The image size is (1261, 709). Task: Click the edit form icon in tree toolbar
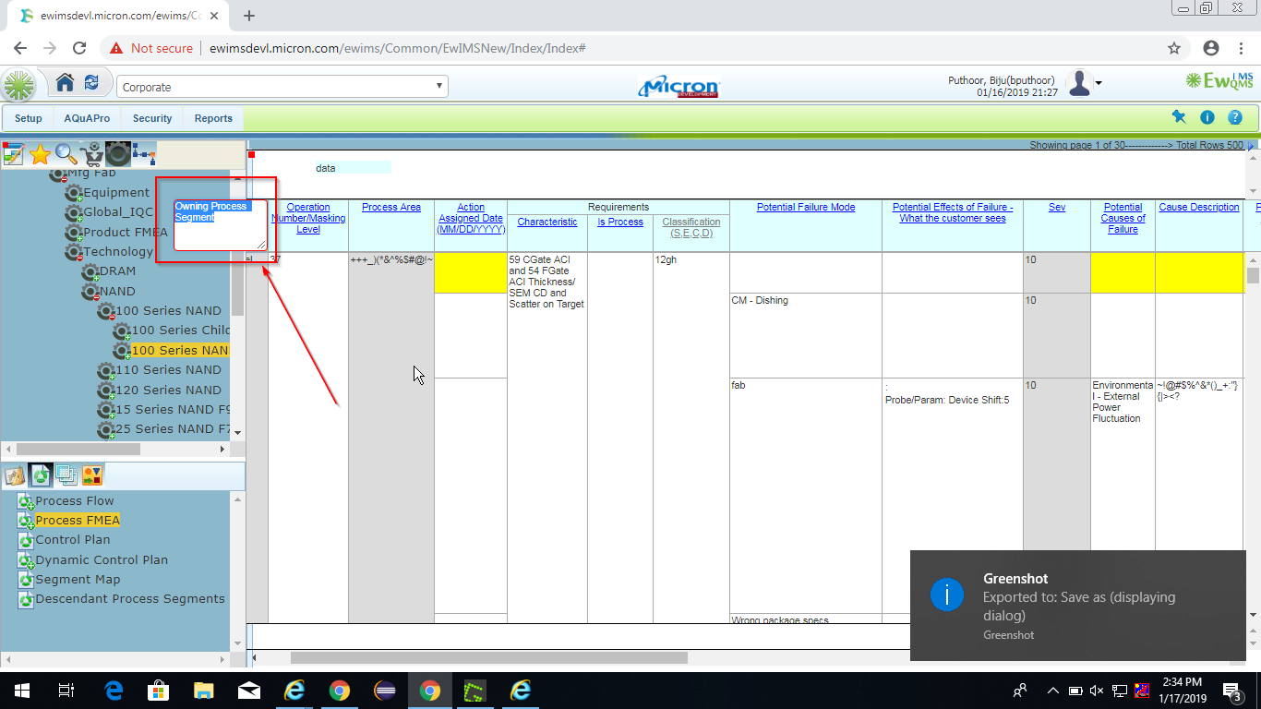tap(13, 154)
